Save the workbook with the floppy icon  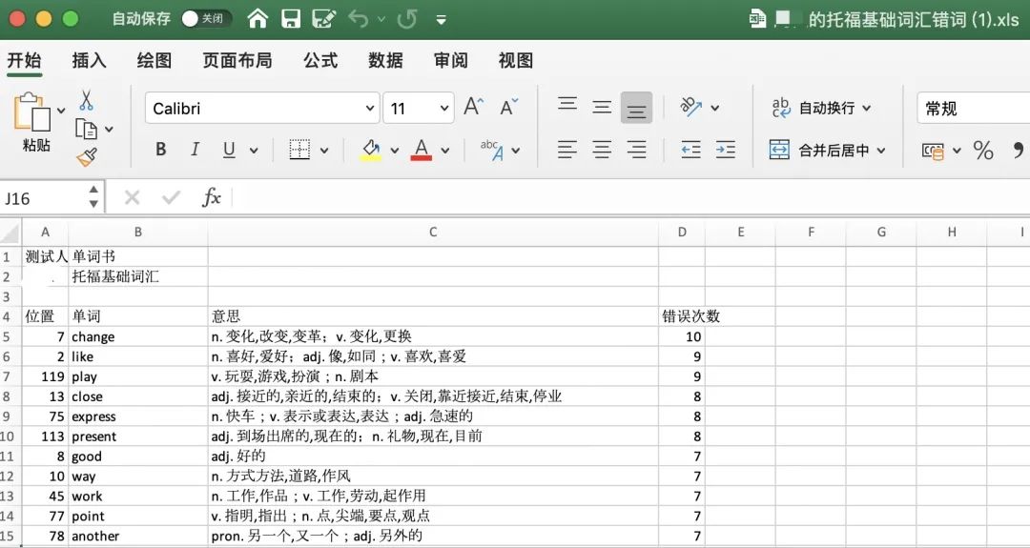(291, 18)
